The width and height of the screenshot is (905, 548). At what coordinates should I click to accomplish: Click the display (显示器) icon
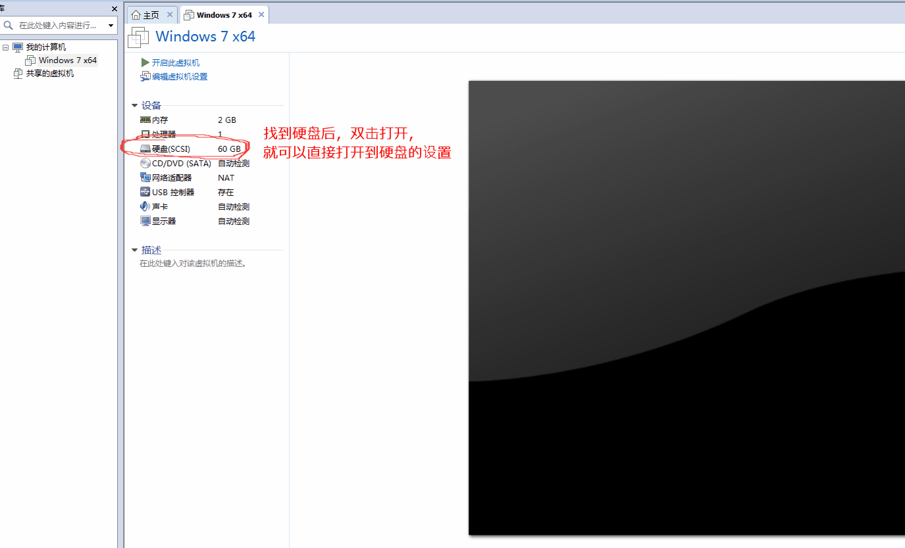[x=145, y=221]
